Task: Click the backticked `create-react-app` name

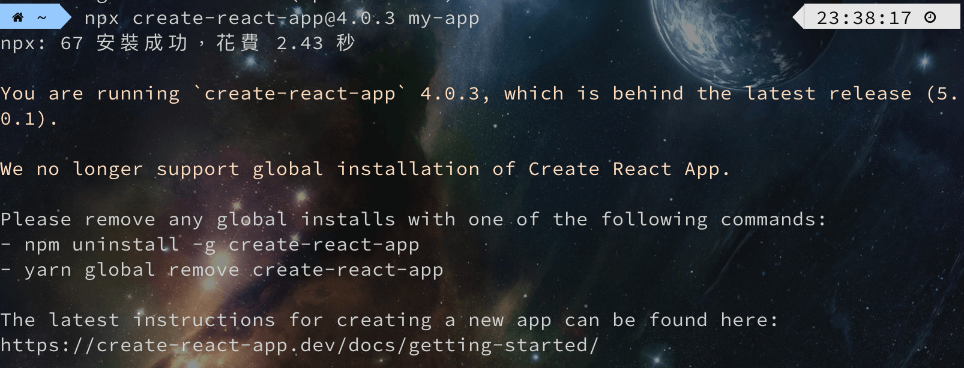Action: tap(300, 94)
